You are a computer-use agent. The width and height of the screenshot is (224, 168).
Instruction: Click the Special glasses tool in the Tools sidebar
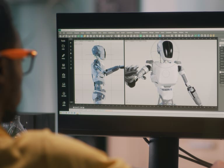pos(64,85)
